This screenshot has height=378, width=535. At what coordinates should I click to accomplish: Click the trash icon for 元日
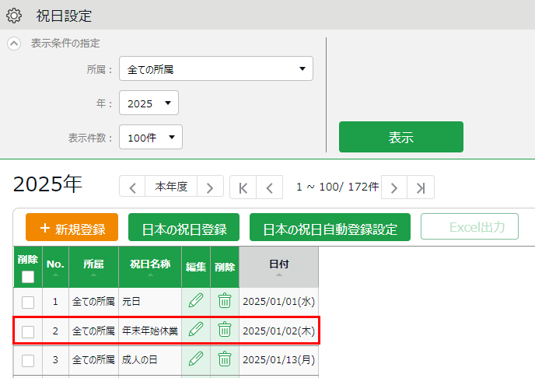tap(225, 301)
